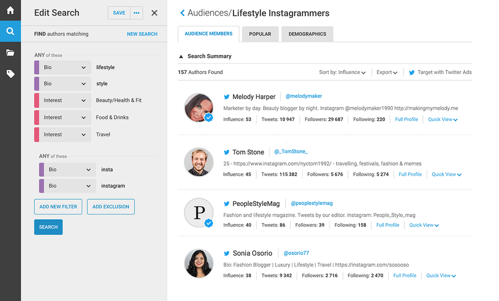Click the Add New Filter button

(58, 207)
